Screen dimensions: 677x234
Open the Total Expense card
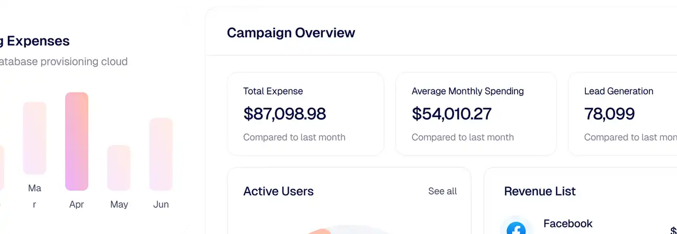click(306, 114)
